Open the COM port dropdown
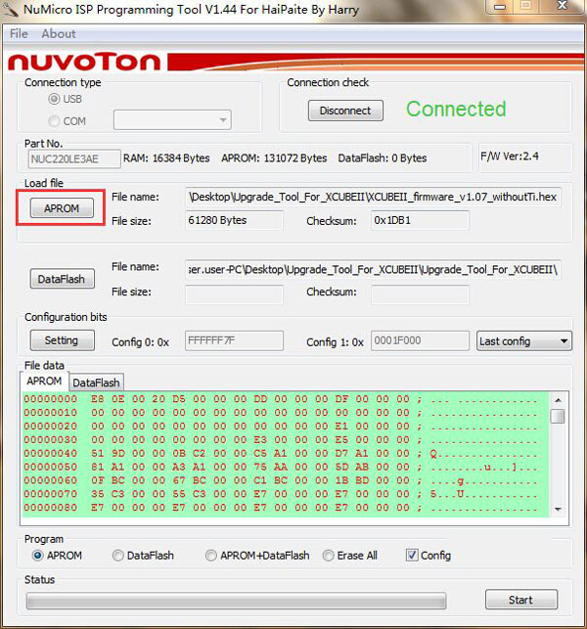The height and width of the screenshot is (629, 587). [x=172, y=120]
